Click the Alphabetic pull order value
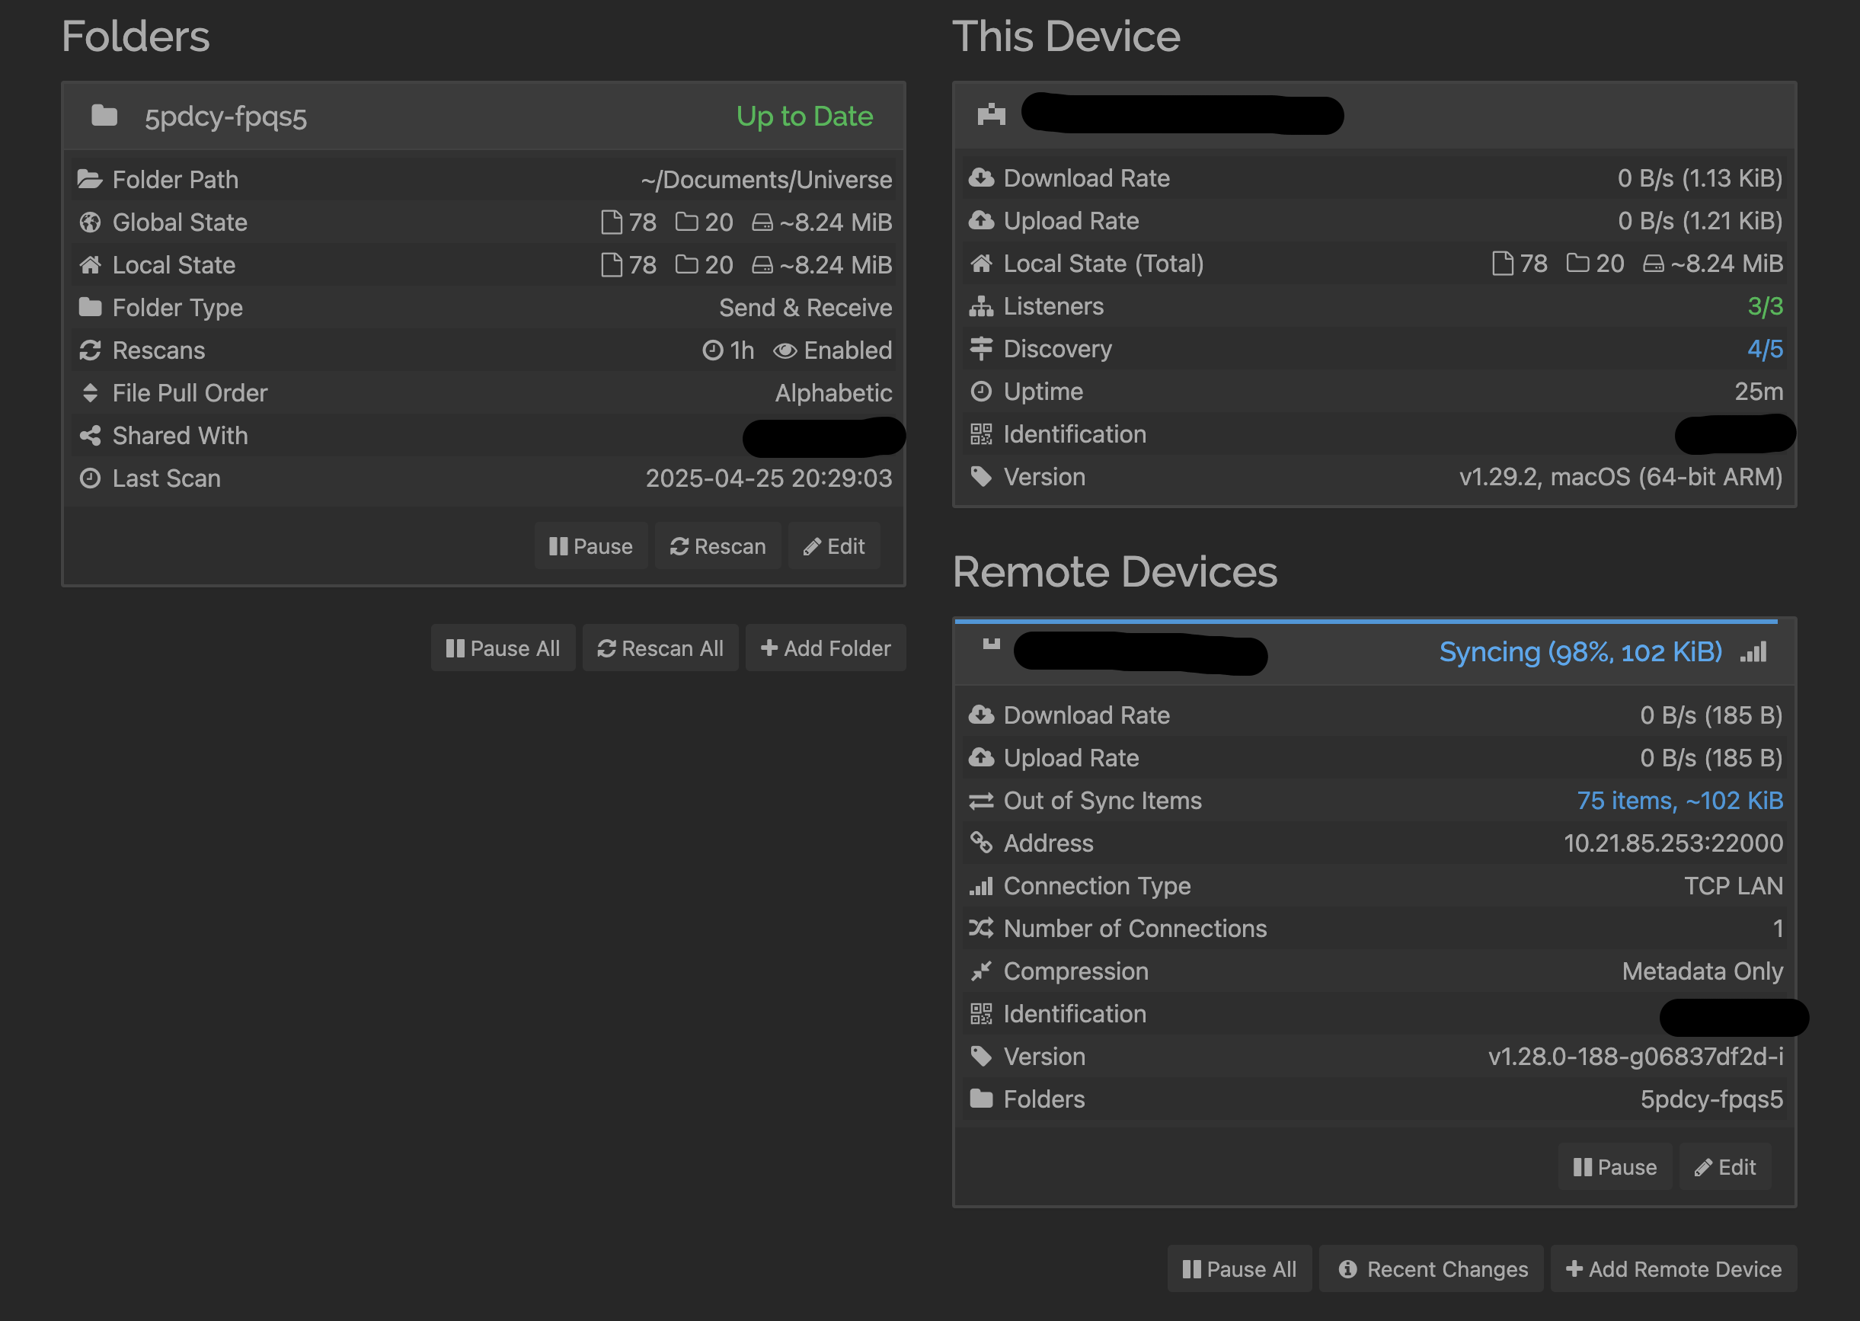 click(833, 393)
